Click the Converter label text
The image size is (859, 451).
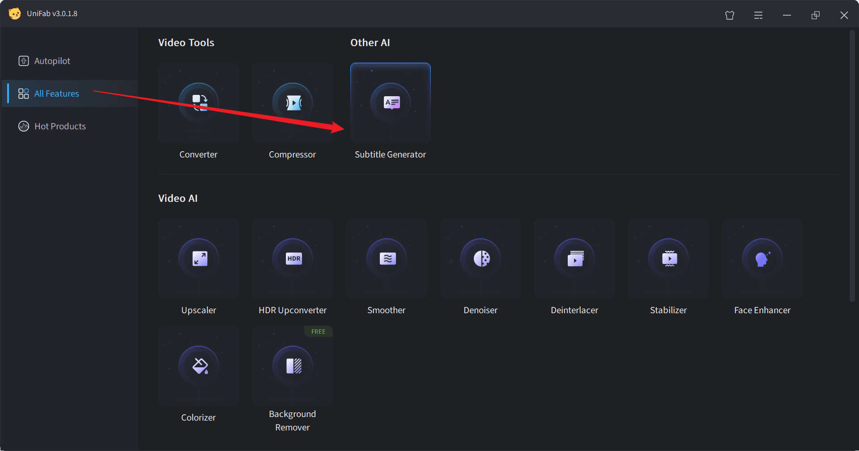coord(198,154)
